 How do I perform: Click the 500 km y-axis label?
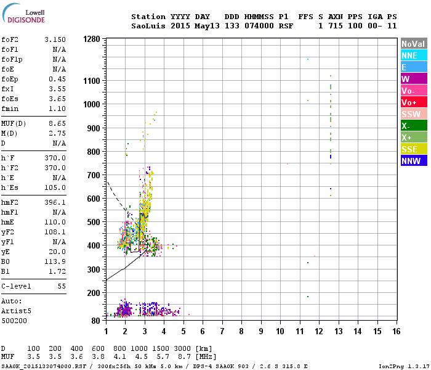click(94, 222)
